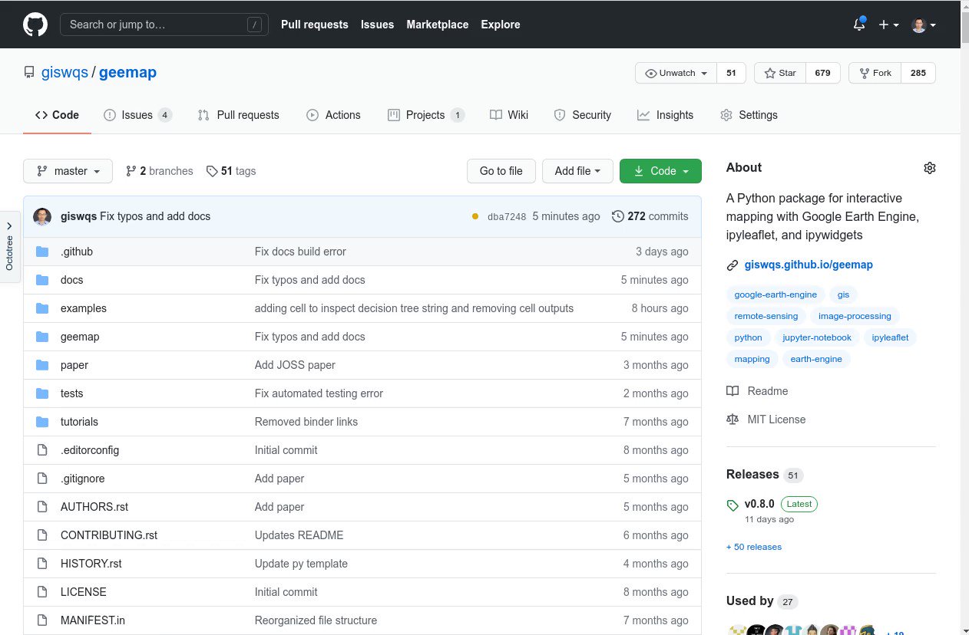Focus the Search or jump to field

[x=164, y=25]
